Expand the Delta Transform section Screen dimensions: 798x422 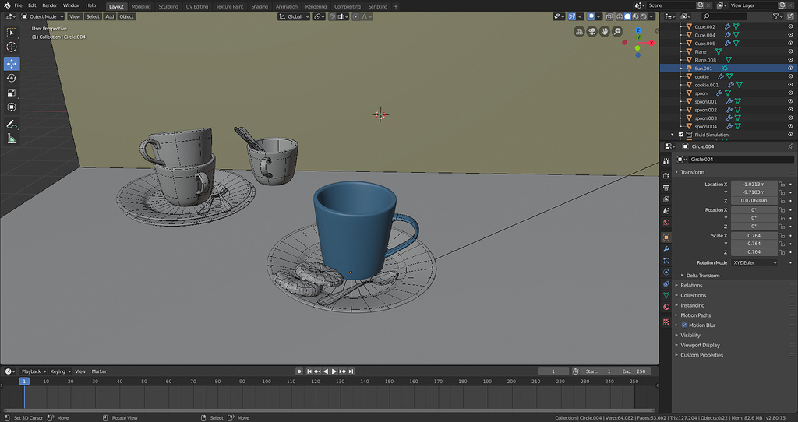tap(701, 276)
